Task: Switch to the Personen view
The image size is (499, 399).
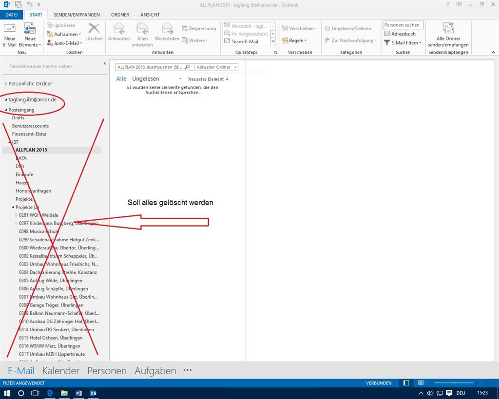Action: coord(107,371)
